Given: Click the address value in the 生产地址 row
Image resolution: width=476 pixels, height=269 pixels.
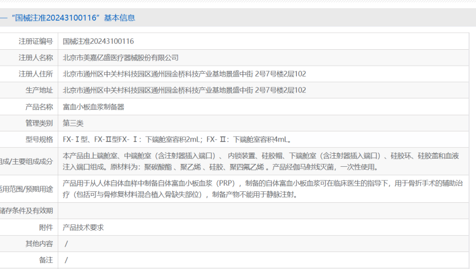Looking at the screenshot, I should 184,90.
